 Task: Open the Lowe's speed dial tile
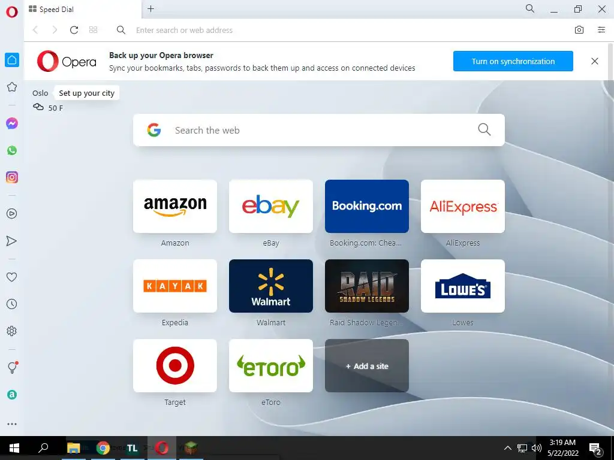point(463,286)
